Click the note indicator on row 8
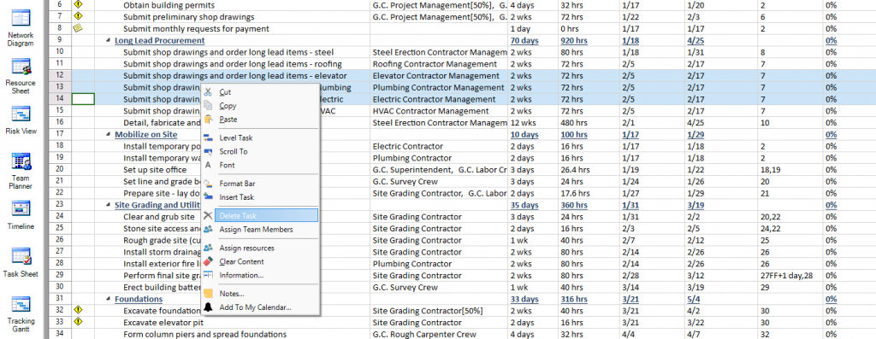The width and height of the screenshot is (876, 339). (78, 28)
